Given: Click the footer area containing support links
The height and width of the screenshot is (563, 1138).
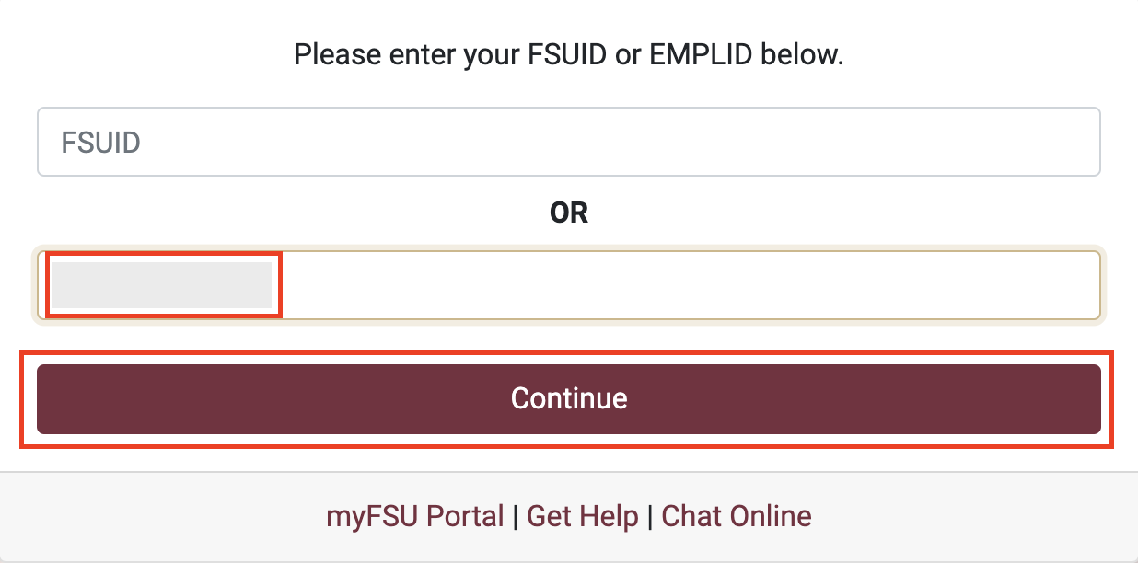Looking at the screenshot, I should click(x=569, y=516).
